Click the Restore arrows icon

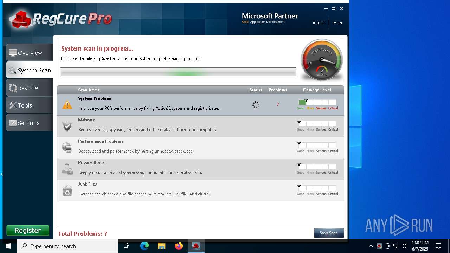coord(13,88)
